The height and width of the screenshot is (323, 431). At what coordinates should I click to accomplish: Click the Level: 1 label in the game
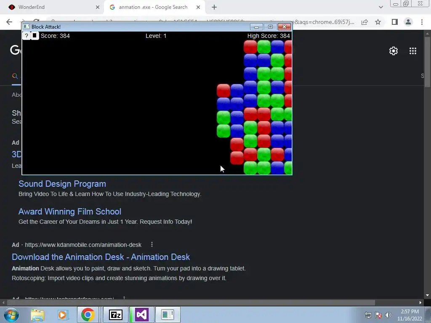point(156,36)
